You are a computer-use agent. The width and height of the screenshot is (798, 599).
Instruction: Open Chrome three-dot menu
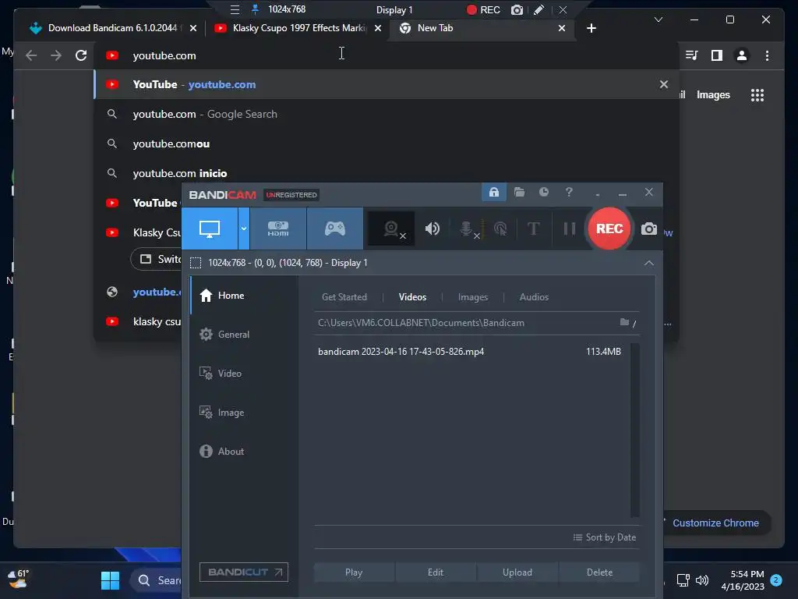[x=767, y=55]
